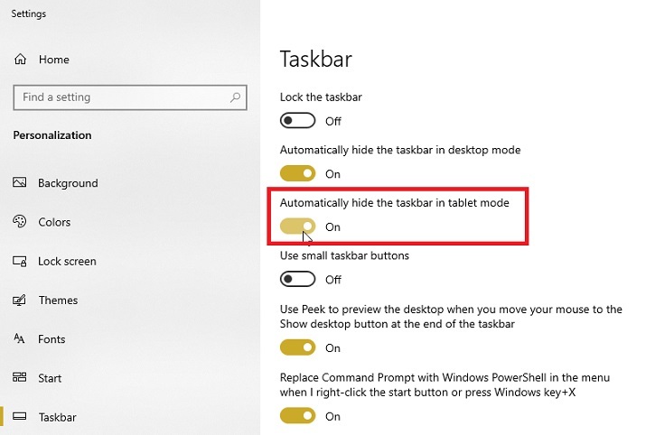Viewport: 655px width, 435px height.
Task: Click the Taskbar page heading
Action: tap(316, 59)
